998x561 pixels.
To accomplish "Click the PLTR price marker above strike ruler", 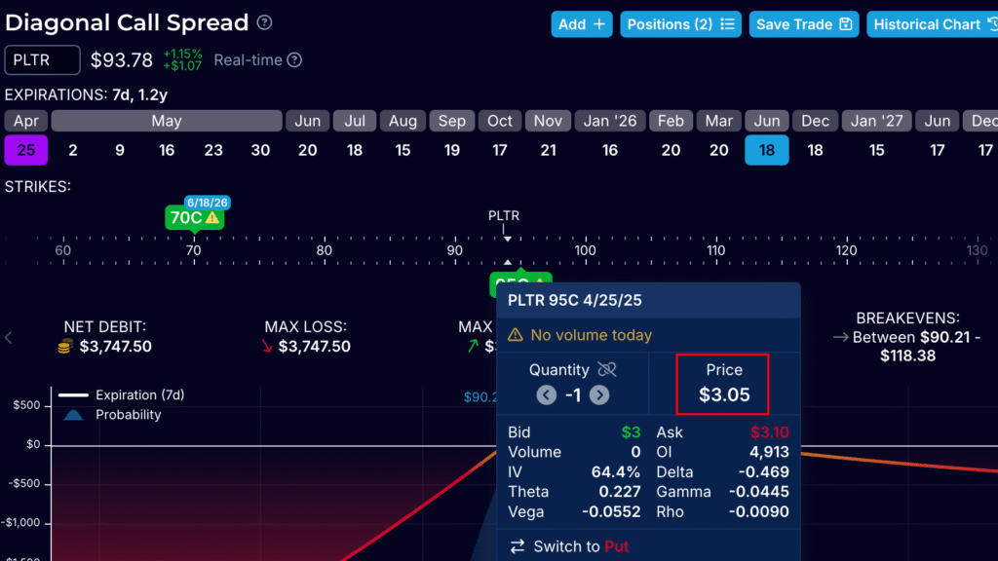I will click(504, 216).
